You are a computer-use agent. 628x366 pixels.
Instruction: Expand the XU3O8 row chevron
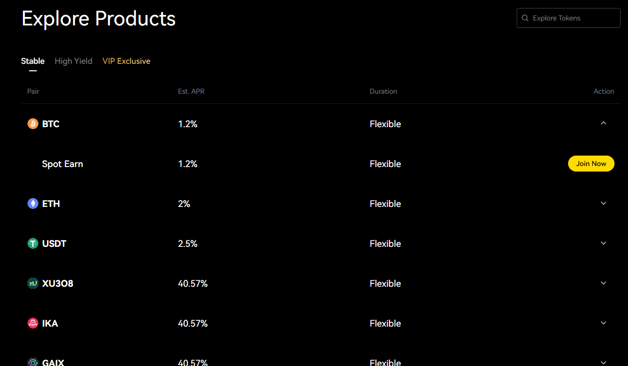pos(604,283)
